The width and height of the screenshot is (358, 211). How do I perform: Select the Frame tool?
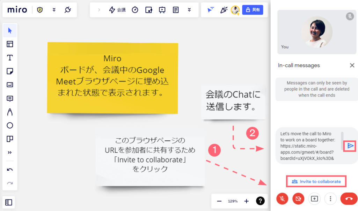(10, 139)
